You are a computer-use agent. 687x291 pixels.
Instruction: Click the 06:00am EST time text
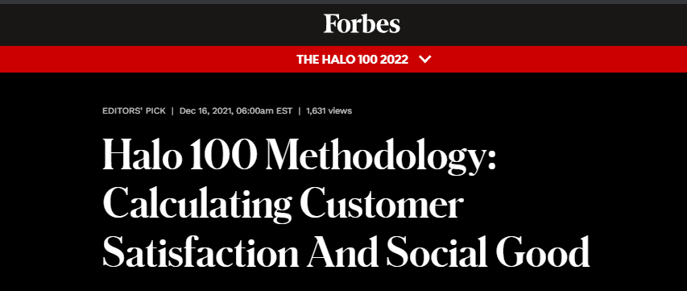pyautogui.click(x=264, y=111)
